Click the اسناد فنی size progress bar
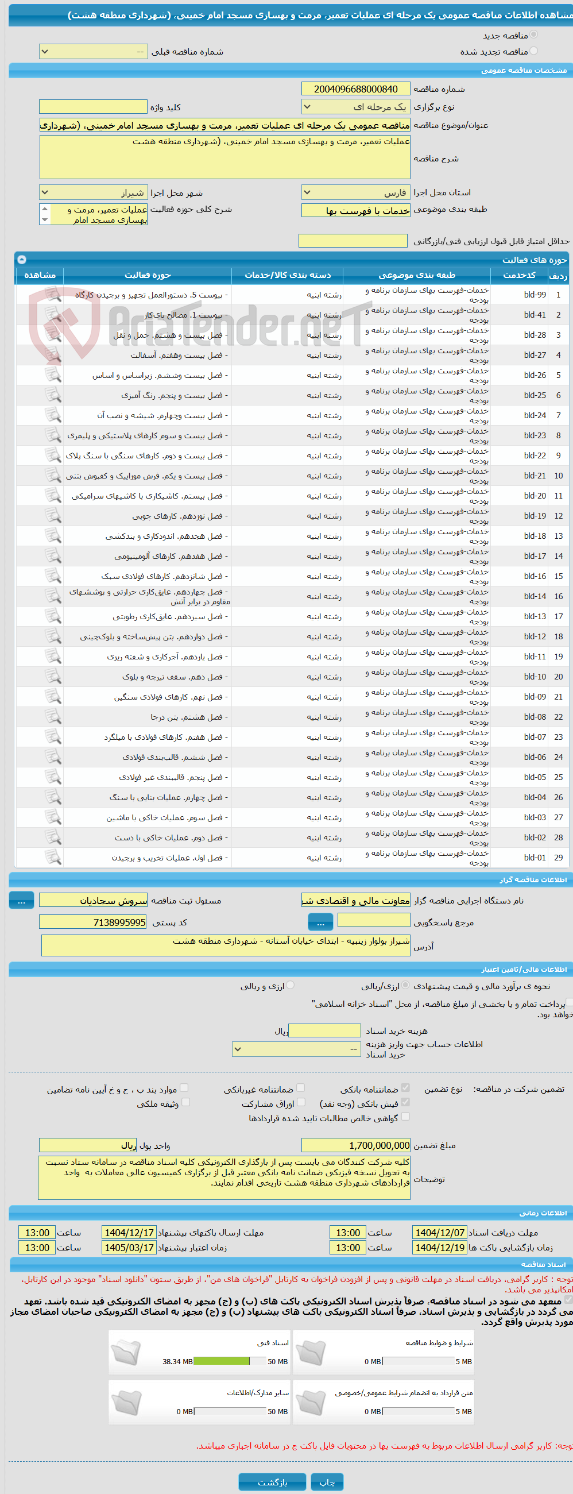This screenshot has height=1494, width=573. tap(230, 1361)
